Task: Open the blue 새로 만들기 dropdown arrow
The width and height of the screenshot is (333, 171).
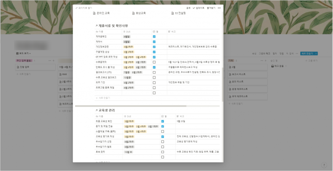Action: click(316, 54)
